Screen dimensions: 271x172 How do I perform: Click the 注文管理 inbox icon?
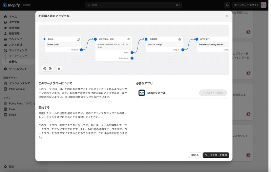pyautogui.click(x=5, y=22)
